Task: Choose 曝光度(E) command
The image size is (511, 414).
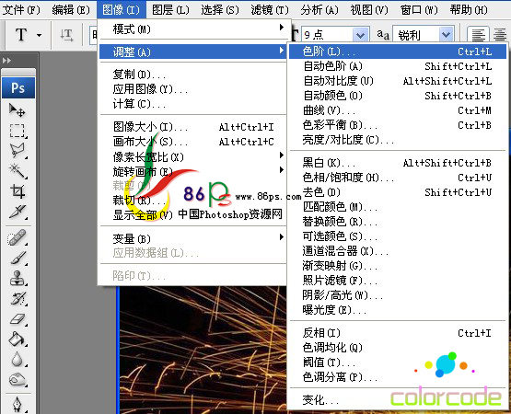Action: [397, 310]
